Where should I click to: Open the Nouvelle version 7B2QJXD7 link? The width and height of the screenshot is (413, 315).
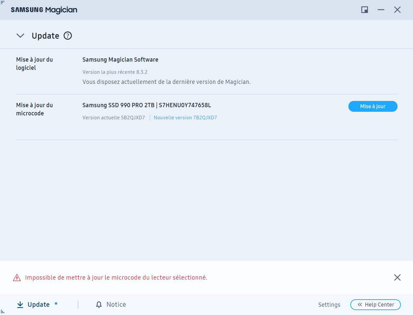[185, 118]
